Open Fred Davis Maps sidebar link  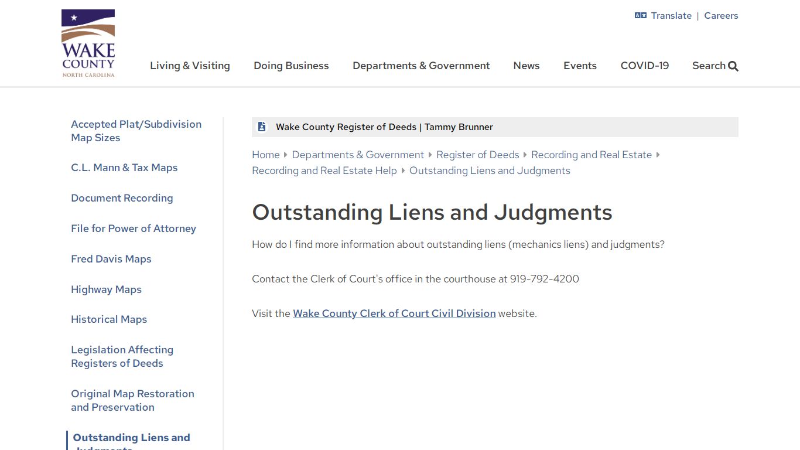[x=111, y=259]
